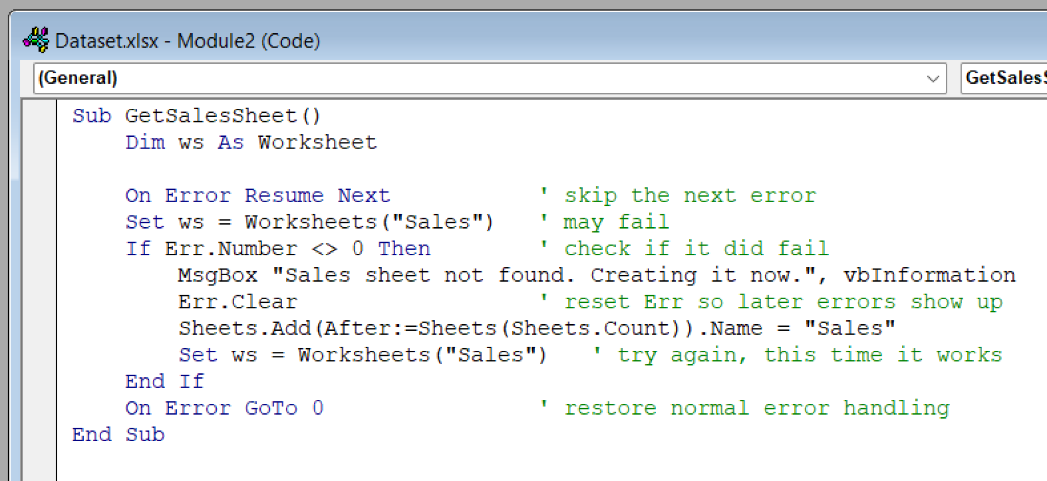Click the (General) dropdown chevron arrow
This screenshot has width=1047, height=481.
[x=934, y=78]
